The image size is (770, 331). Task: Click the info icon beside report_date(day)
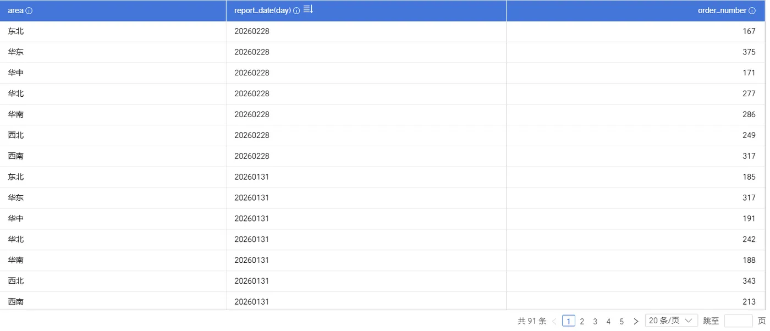(296, 11)
